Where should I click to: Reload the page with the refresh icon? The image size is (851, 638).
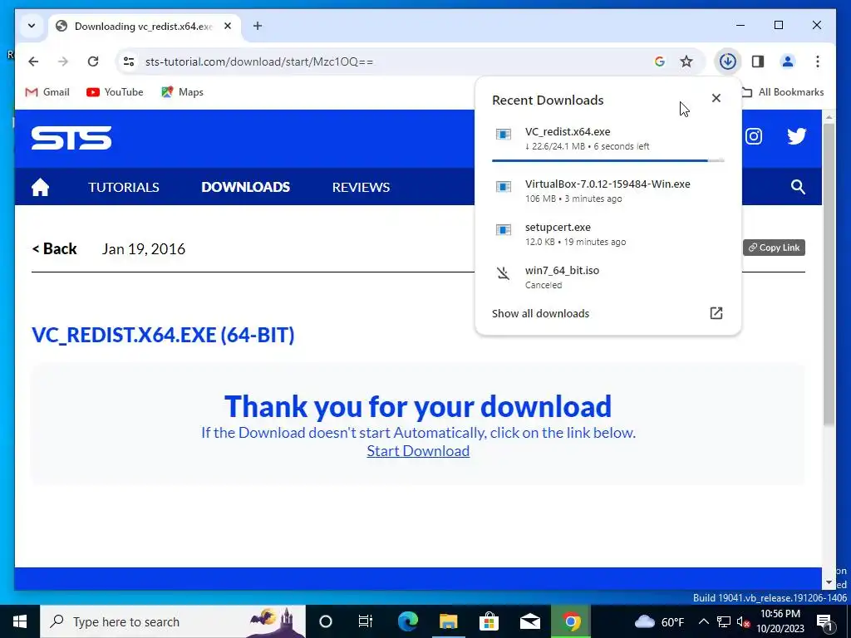(93, 61)
